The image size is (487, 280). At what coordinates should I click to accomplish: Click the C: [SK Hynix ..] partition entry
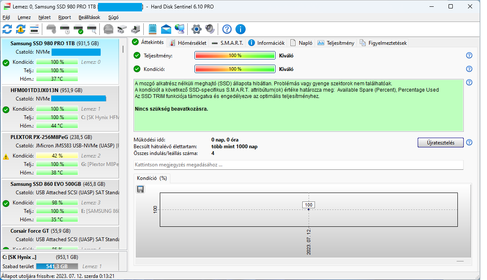pos(60,261)
